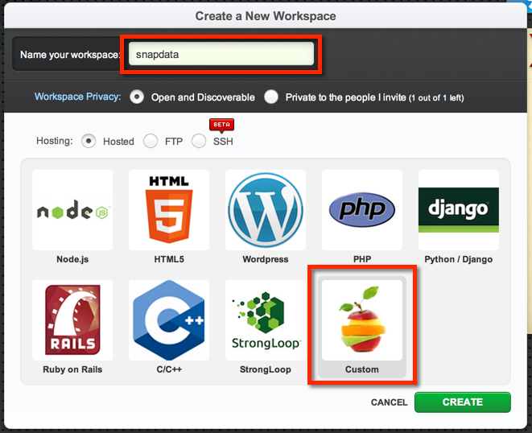Click the 'PHP' label text
The height and width of the screenshot is (433, 532).
[x=362, y=260]
